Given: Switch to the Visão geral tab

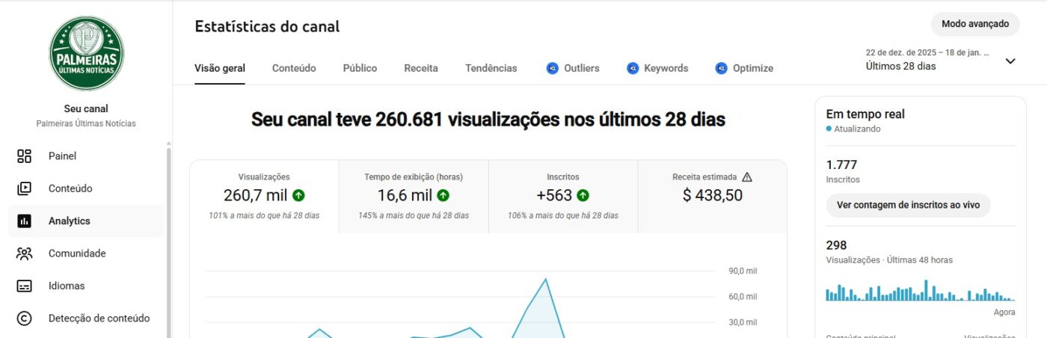Looking at the screenshot, I should [x=220, y=68].
